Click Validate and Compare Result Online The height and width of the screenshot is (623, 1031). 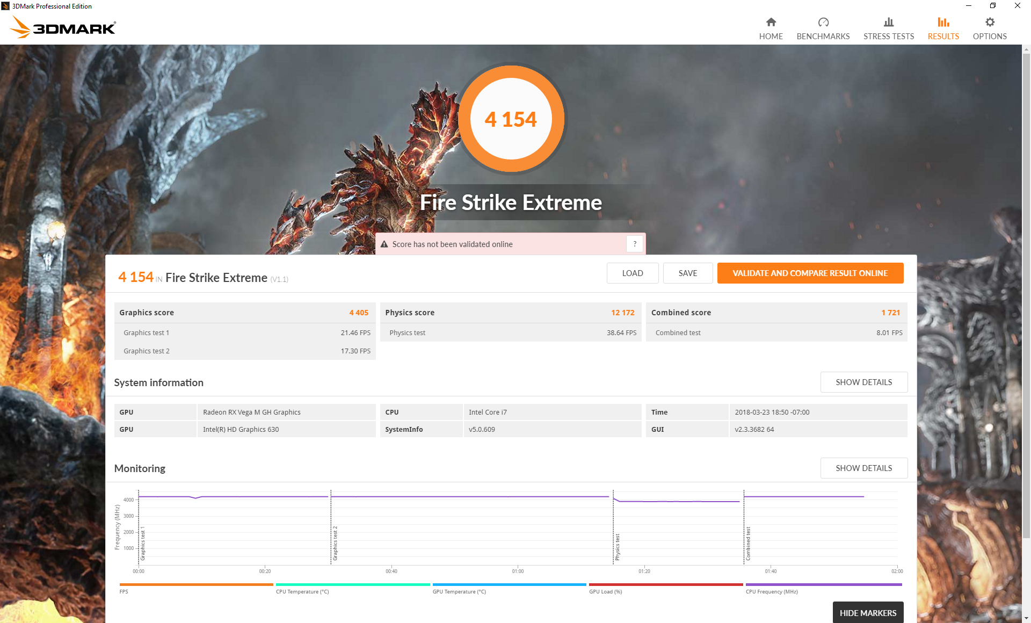coord(810,273)
